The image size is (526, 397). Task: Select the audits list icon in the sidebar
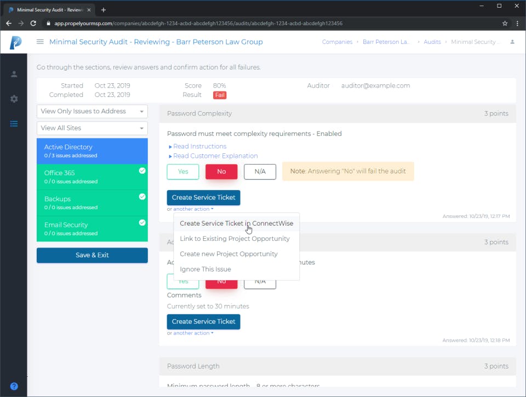point(14,124)
